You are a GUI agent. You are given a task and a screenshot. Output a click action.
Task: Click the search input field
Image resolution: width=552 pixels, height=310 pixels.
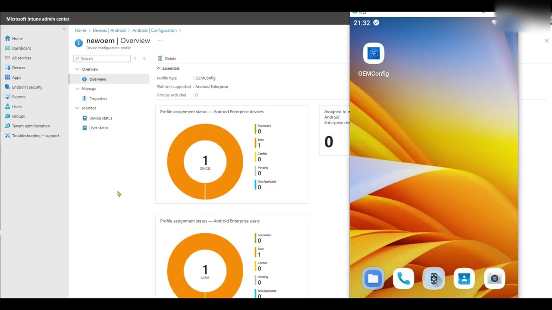pos(102,59)
